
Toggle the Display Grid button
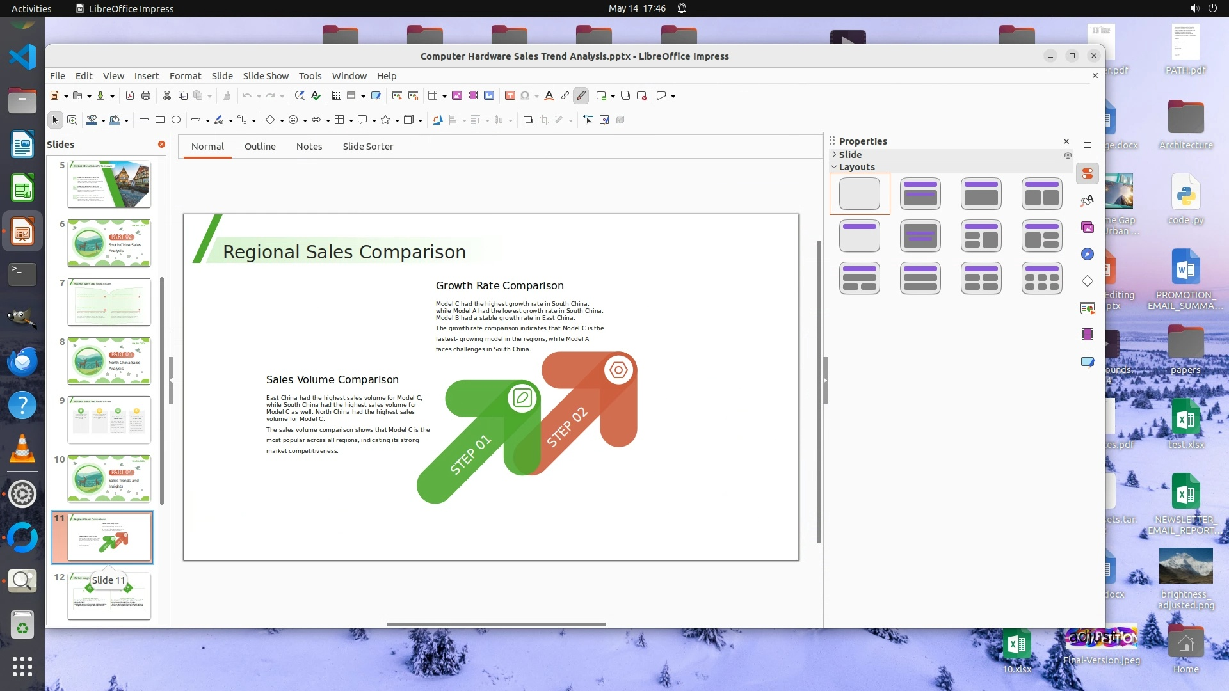tap(336, 96)
